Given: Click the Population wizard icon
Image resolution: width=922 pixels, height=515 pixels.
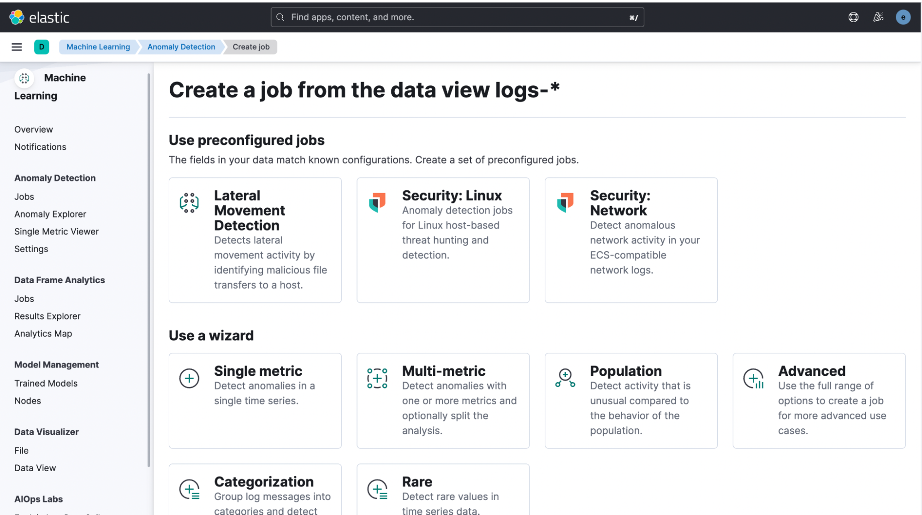Looking at the screenshot, I should point(565,378).
